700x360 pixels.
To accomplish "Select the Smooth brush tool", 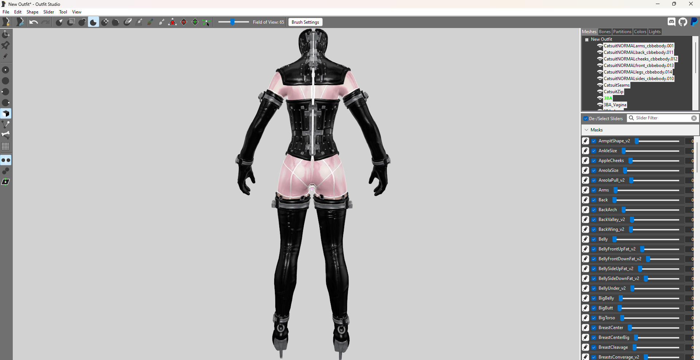I will (116, 22).
